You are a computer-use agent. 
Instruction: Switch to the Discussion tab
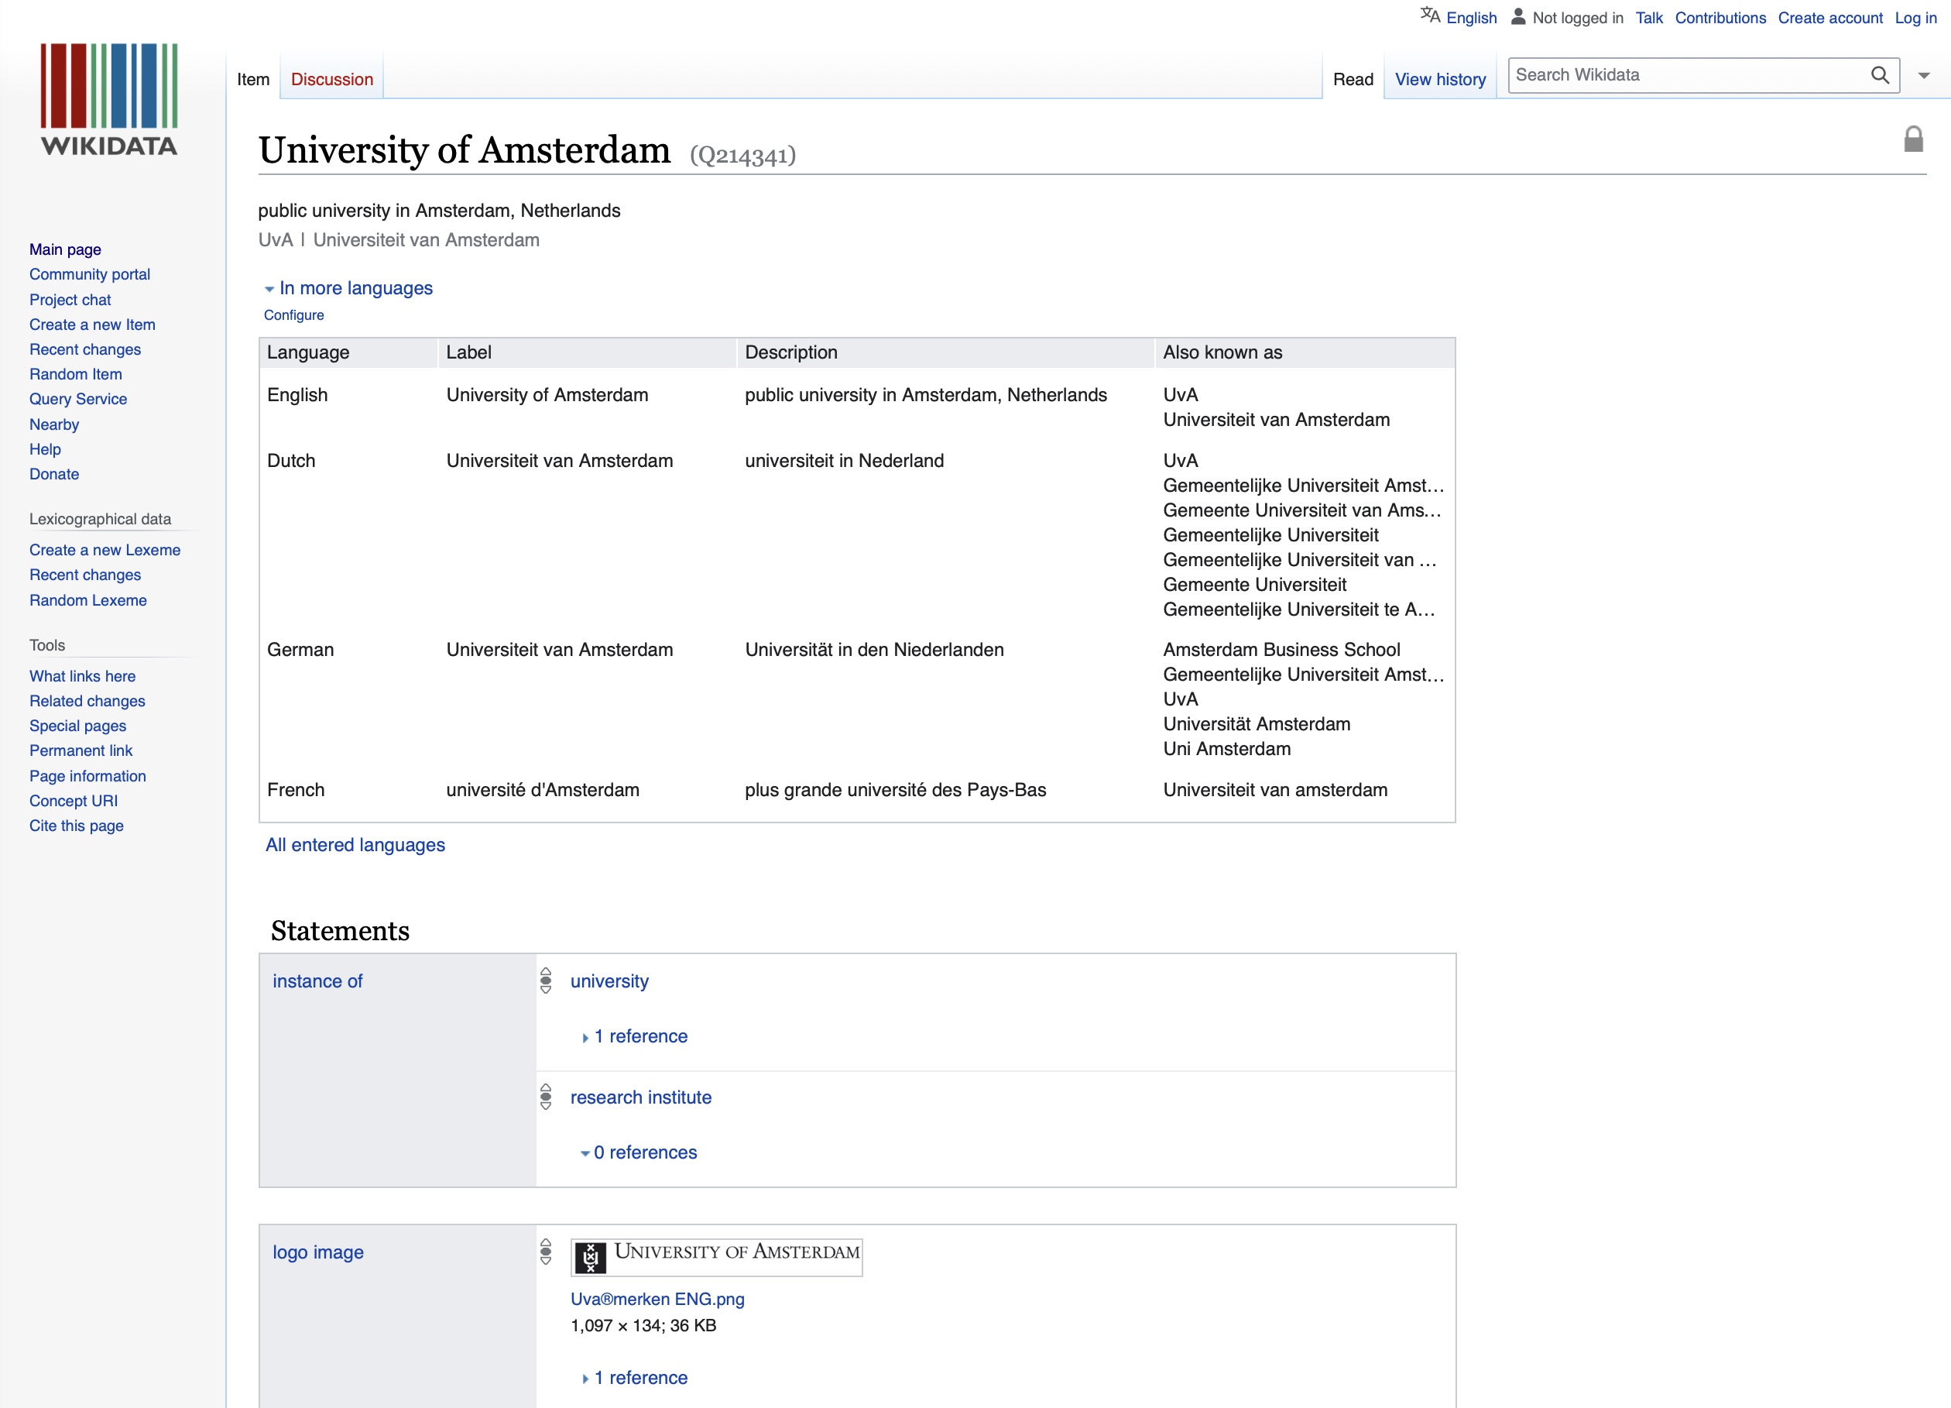(332, 79)
